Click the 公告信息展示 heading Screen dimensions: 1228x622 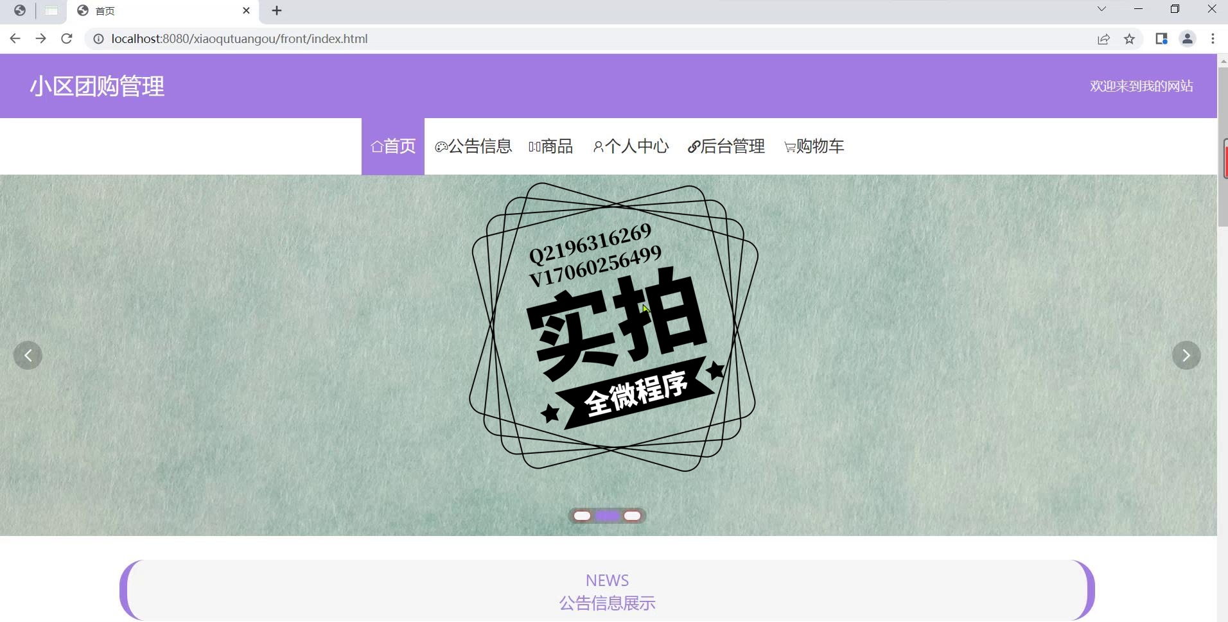pyautogui.click(x=607, y=603)
